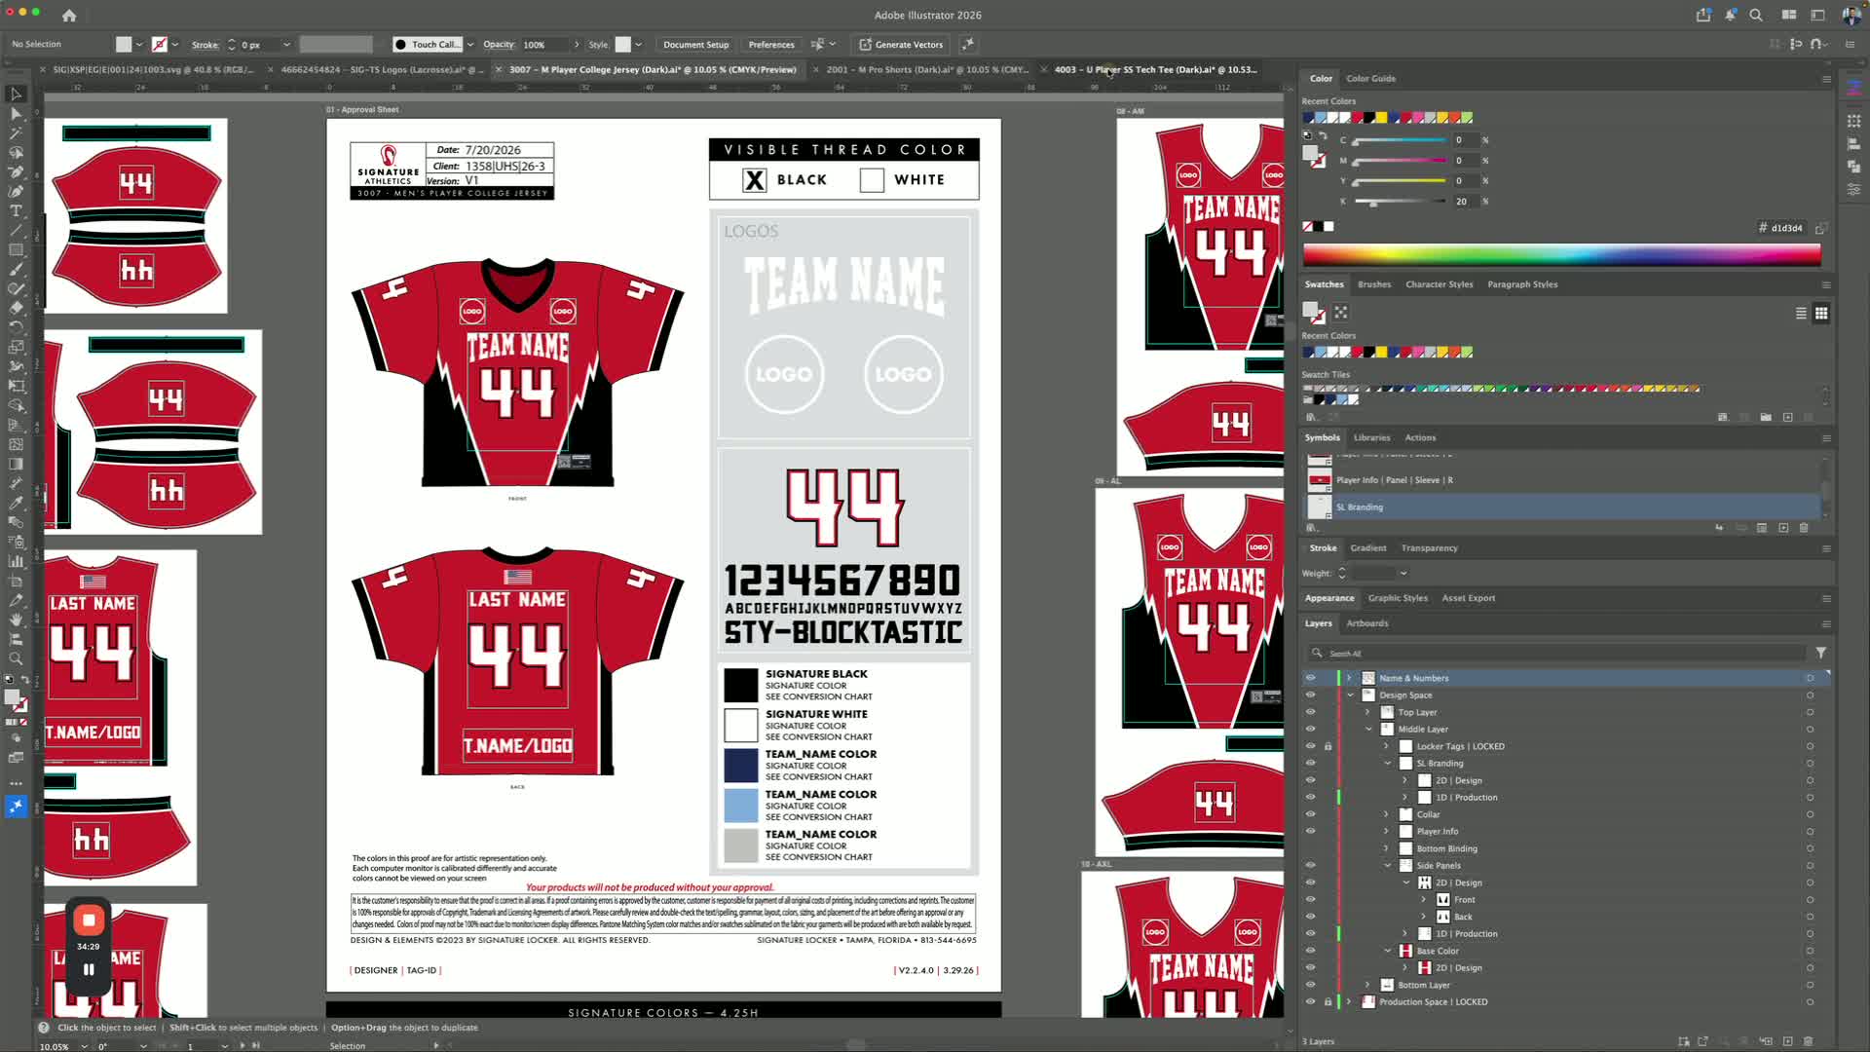The width and height of the screenshot is (1870, 1052).
Task: Open the Character Styles tab
Action: (1439, 284)
